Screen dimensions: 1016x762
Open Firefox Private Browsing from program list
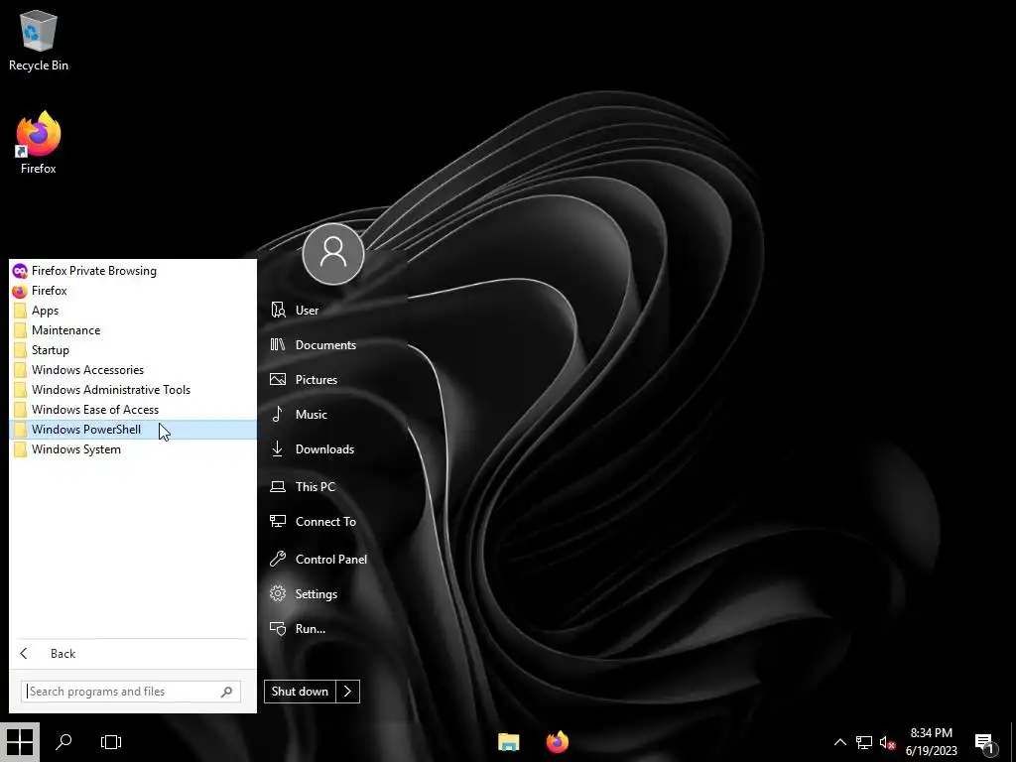click(x=133, y=271)
